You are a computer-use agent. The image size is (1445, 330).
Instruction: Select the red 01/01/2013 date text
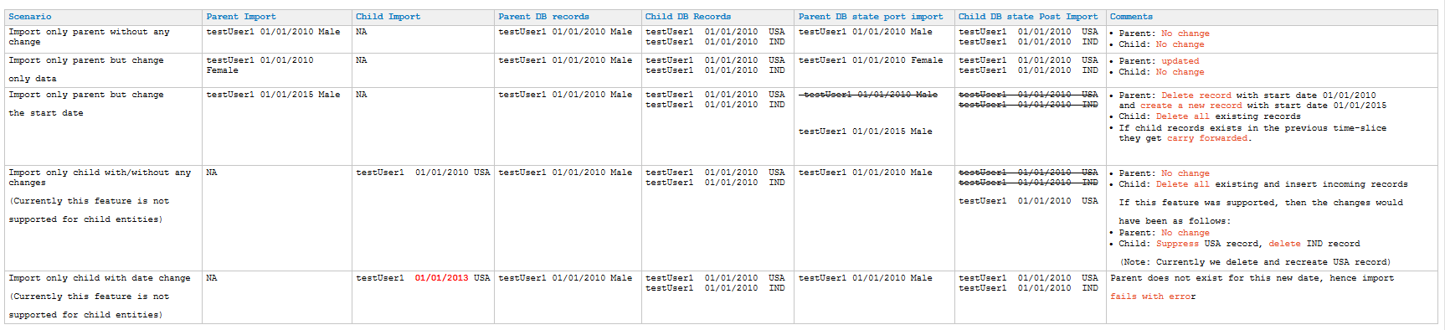click(441, 278)
